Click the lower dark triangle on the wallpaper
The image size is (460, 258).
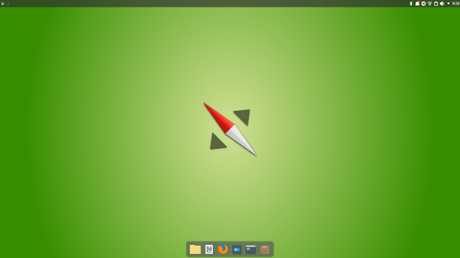pyautogui.click(x=216, y=142)
